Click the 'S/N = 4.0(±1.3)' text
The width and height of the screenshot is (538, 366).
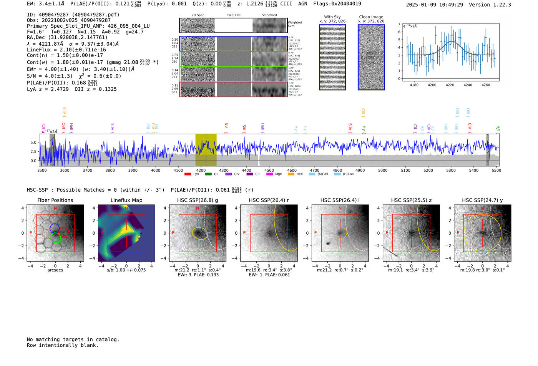pos(50,76)
